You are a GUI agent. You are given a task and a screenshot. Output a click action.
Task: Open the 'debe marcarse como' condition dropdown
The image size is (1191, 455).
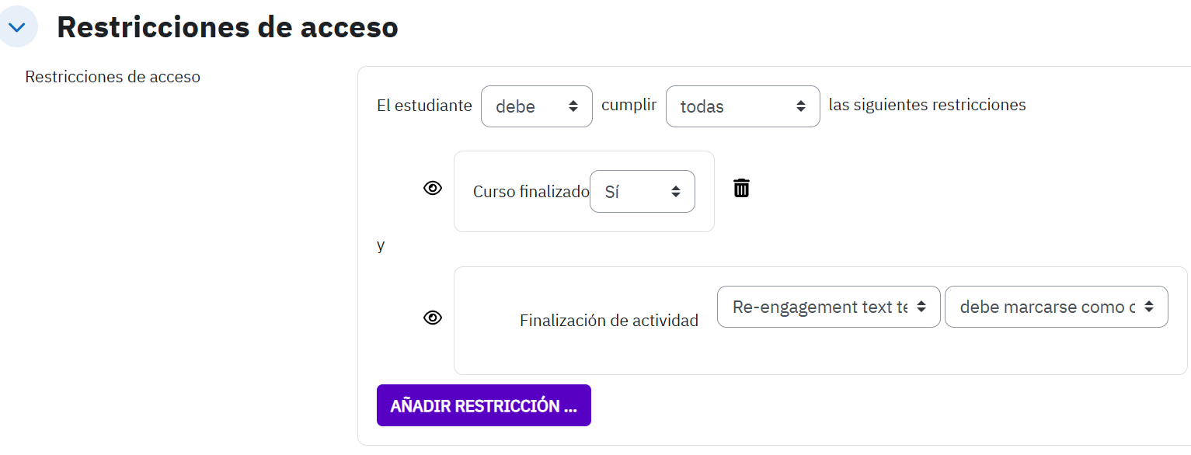[x=1056, y=307]
